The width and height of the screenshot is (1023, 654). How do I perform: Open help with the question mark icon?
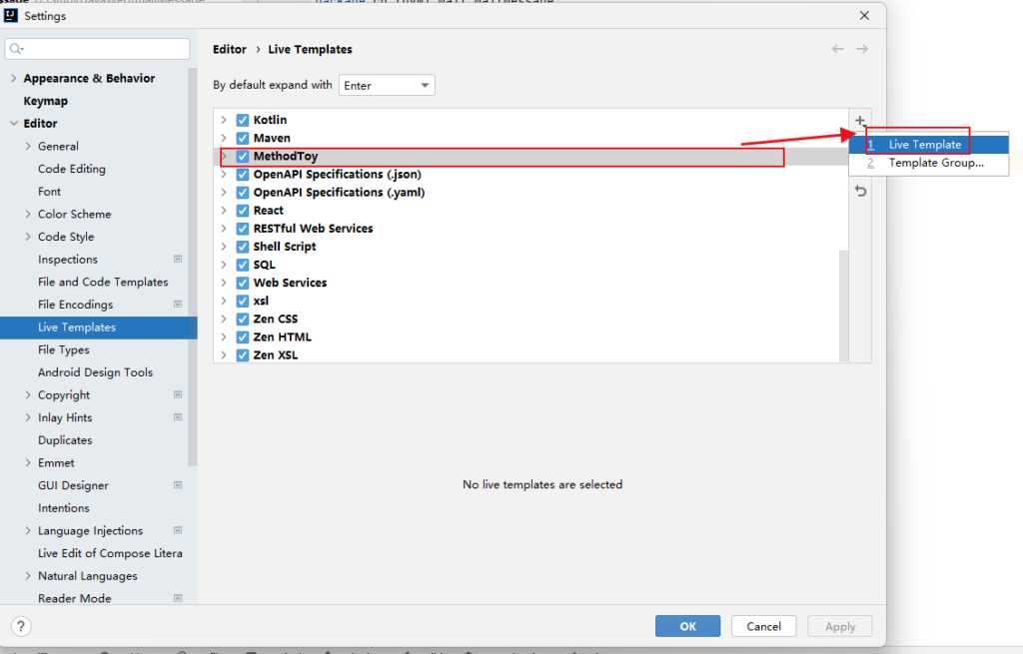[x=21, y=626]
